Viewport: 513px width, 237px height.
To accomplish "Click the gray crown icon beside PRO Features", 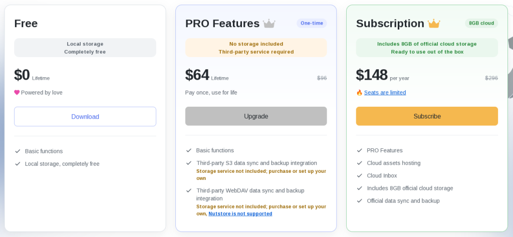I will tap(269, 24).
